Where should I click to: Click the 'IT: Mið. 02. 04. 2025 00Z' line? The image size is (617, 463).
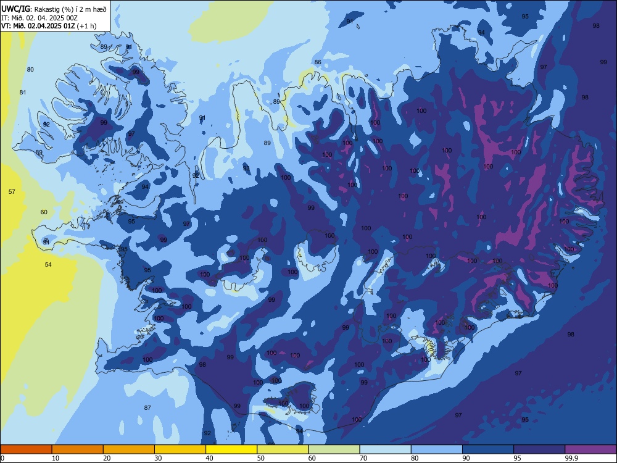point(39,18)
